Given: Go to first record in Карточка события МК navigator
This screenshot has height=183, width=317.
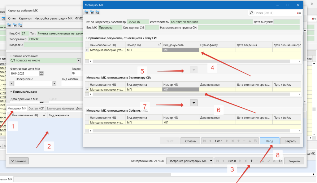Looking at the screenshot, I should [x=218, y=161].
